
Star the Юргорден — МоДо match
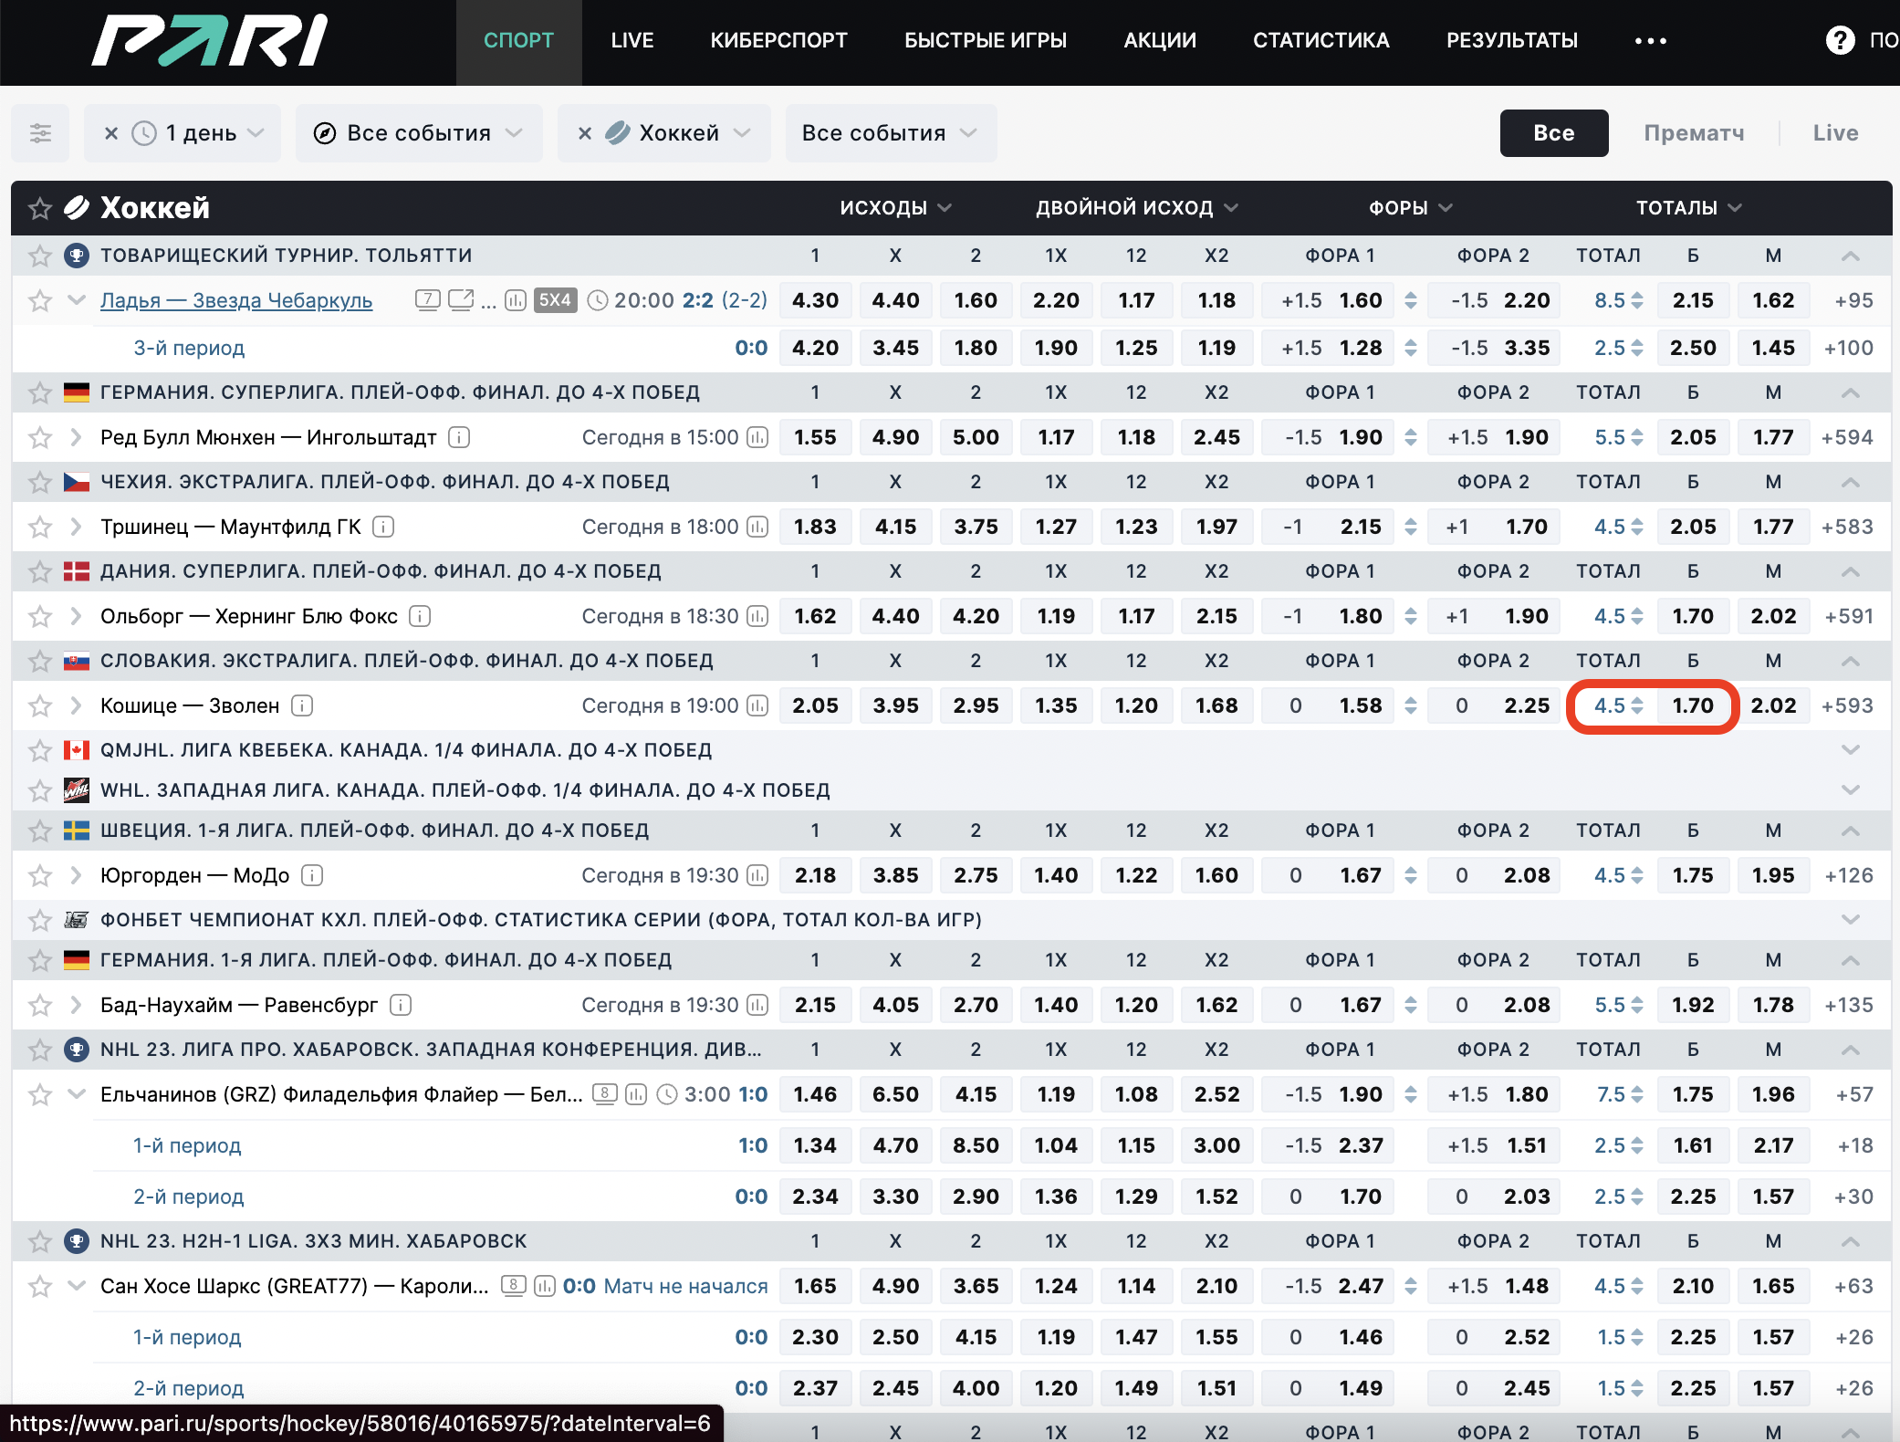point(39,875)
